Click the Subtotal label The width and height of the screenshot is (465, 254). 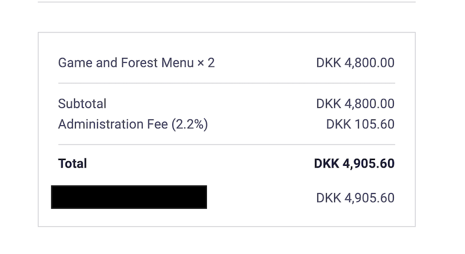pyautogui.click(x=82, y=104)
